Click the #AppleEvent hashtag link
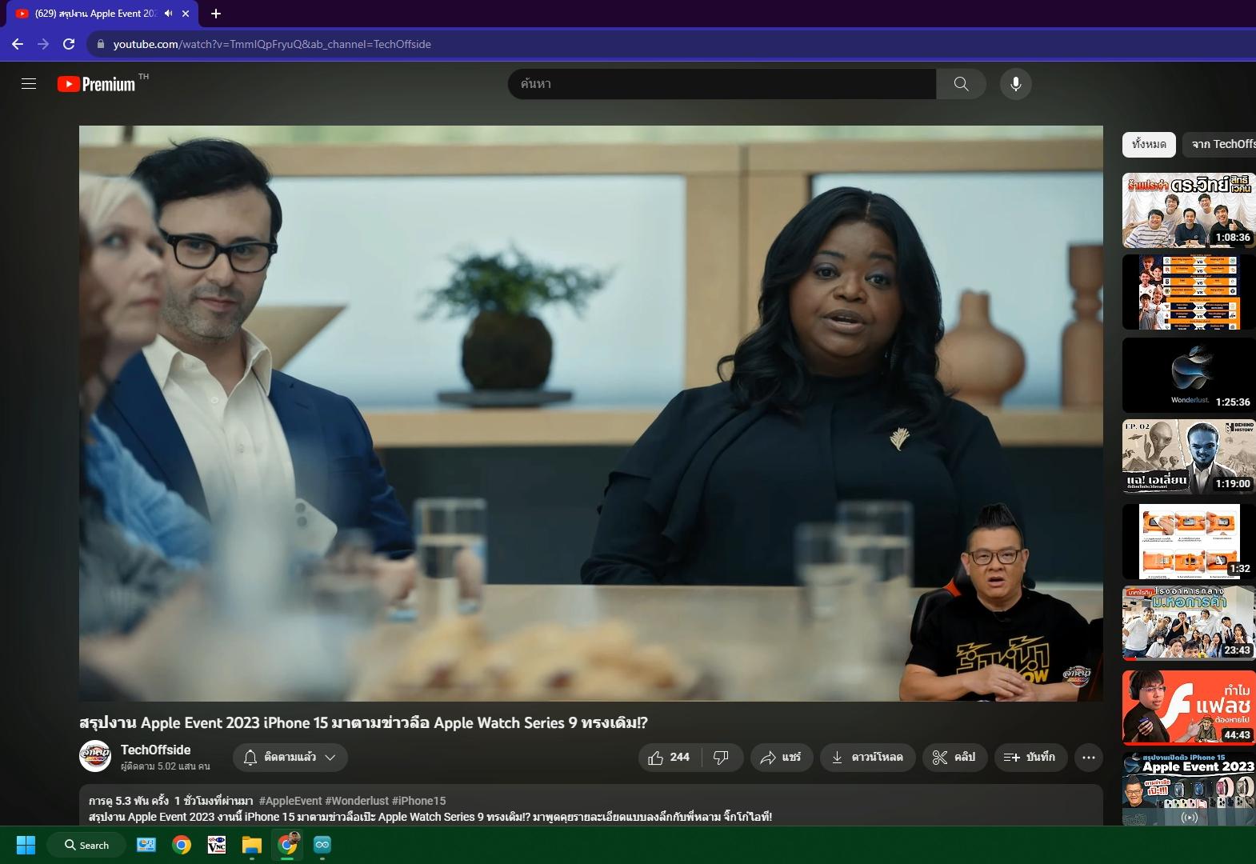The height and width of the screenshot is (864, 1256). [290, 801]
